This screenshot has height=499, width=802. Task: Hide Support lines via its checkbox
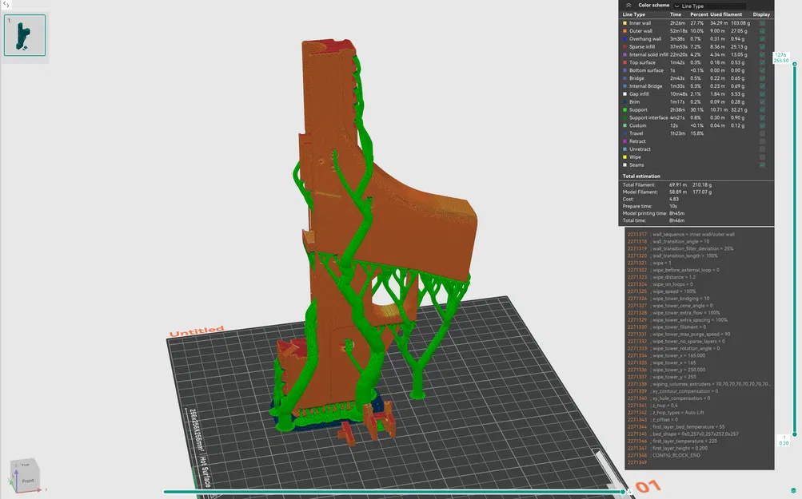tap(762, 110)
